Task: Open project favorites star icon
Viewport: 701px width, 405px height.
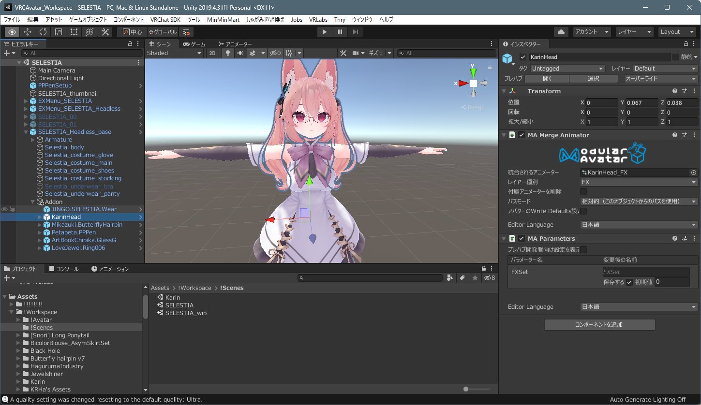Action: click(x=475, y=278)
